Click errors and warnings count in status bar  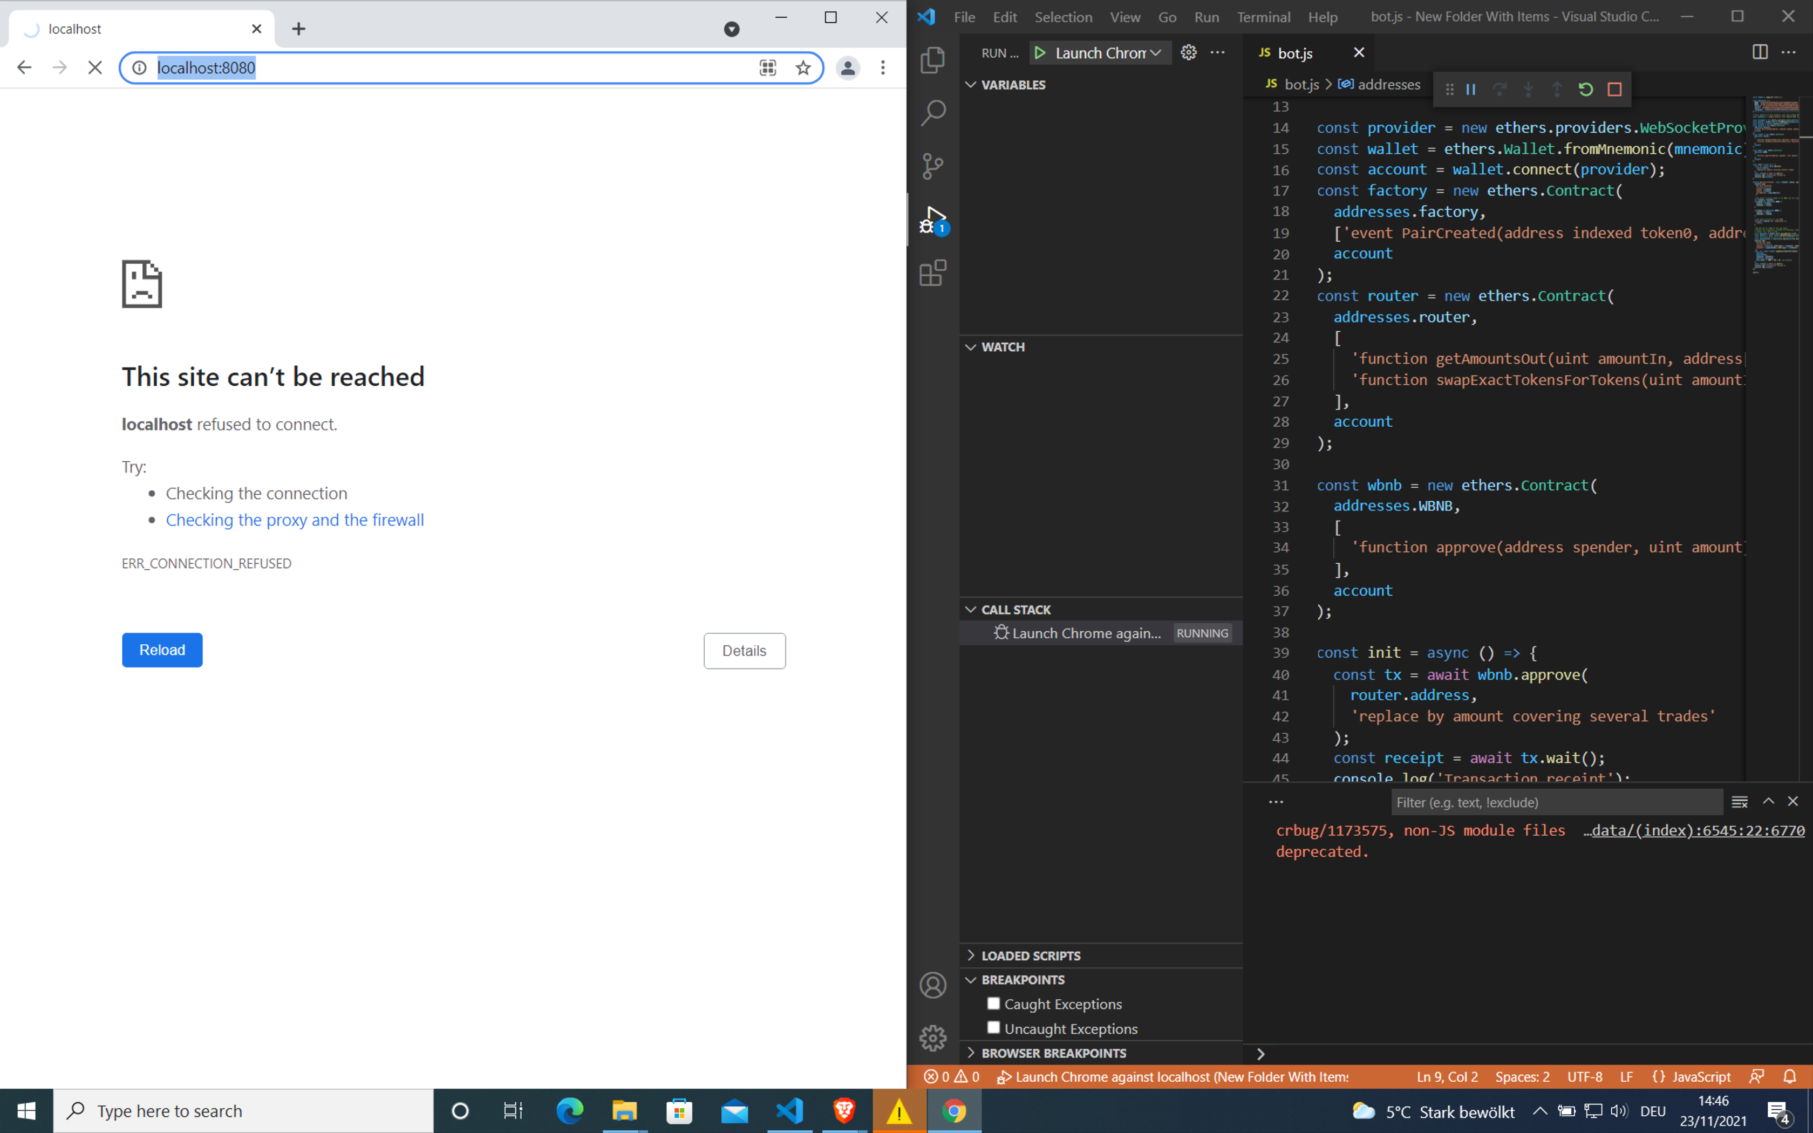[951, 1077]
